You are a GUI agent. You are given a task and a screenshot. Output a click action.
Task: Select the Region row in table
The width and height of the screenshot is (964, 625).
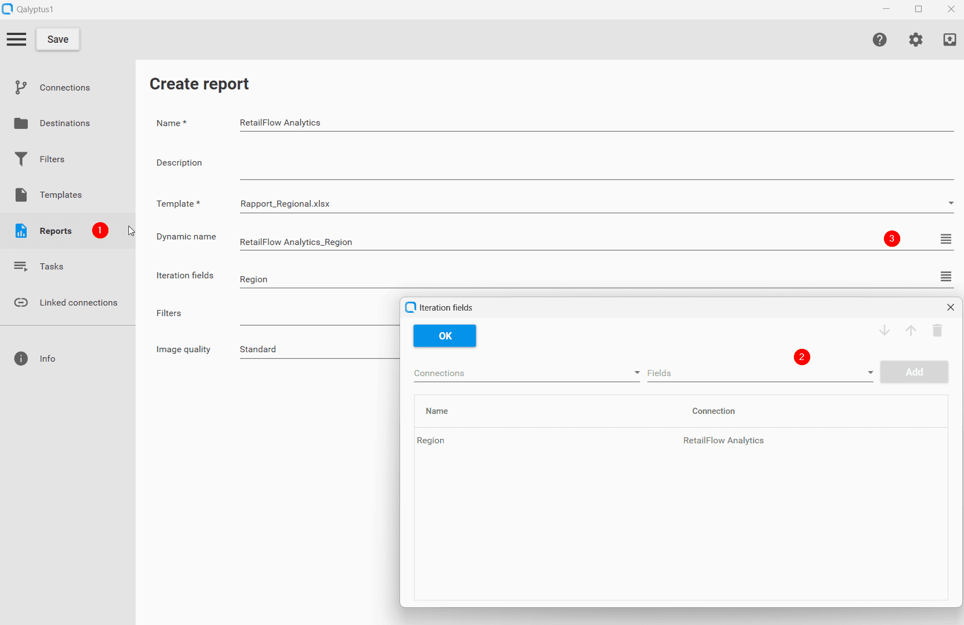coord(681,441)
